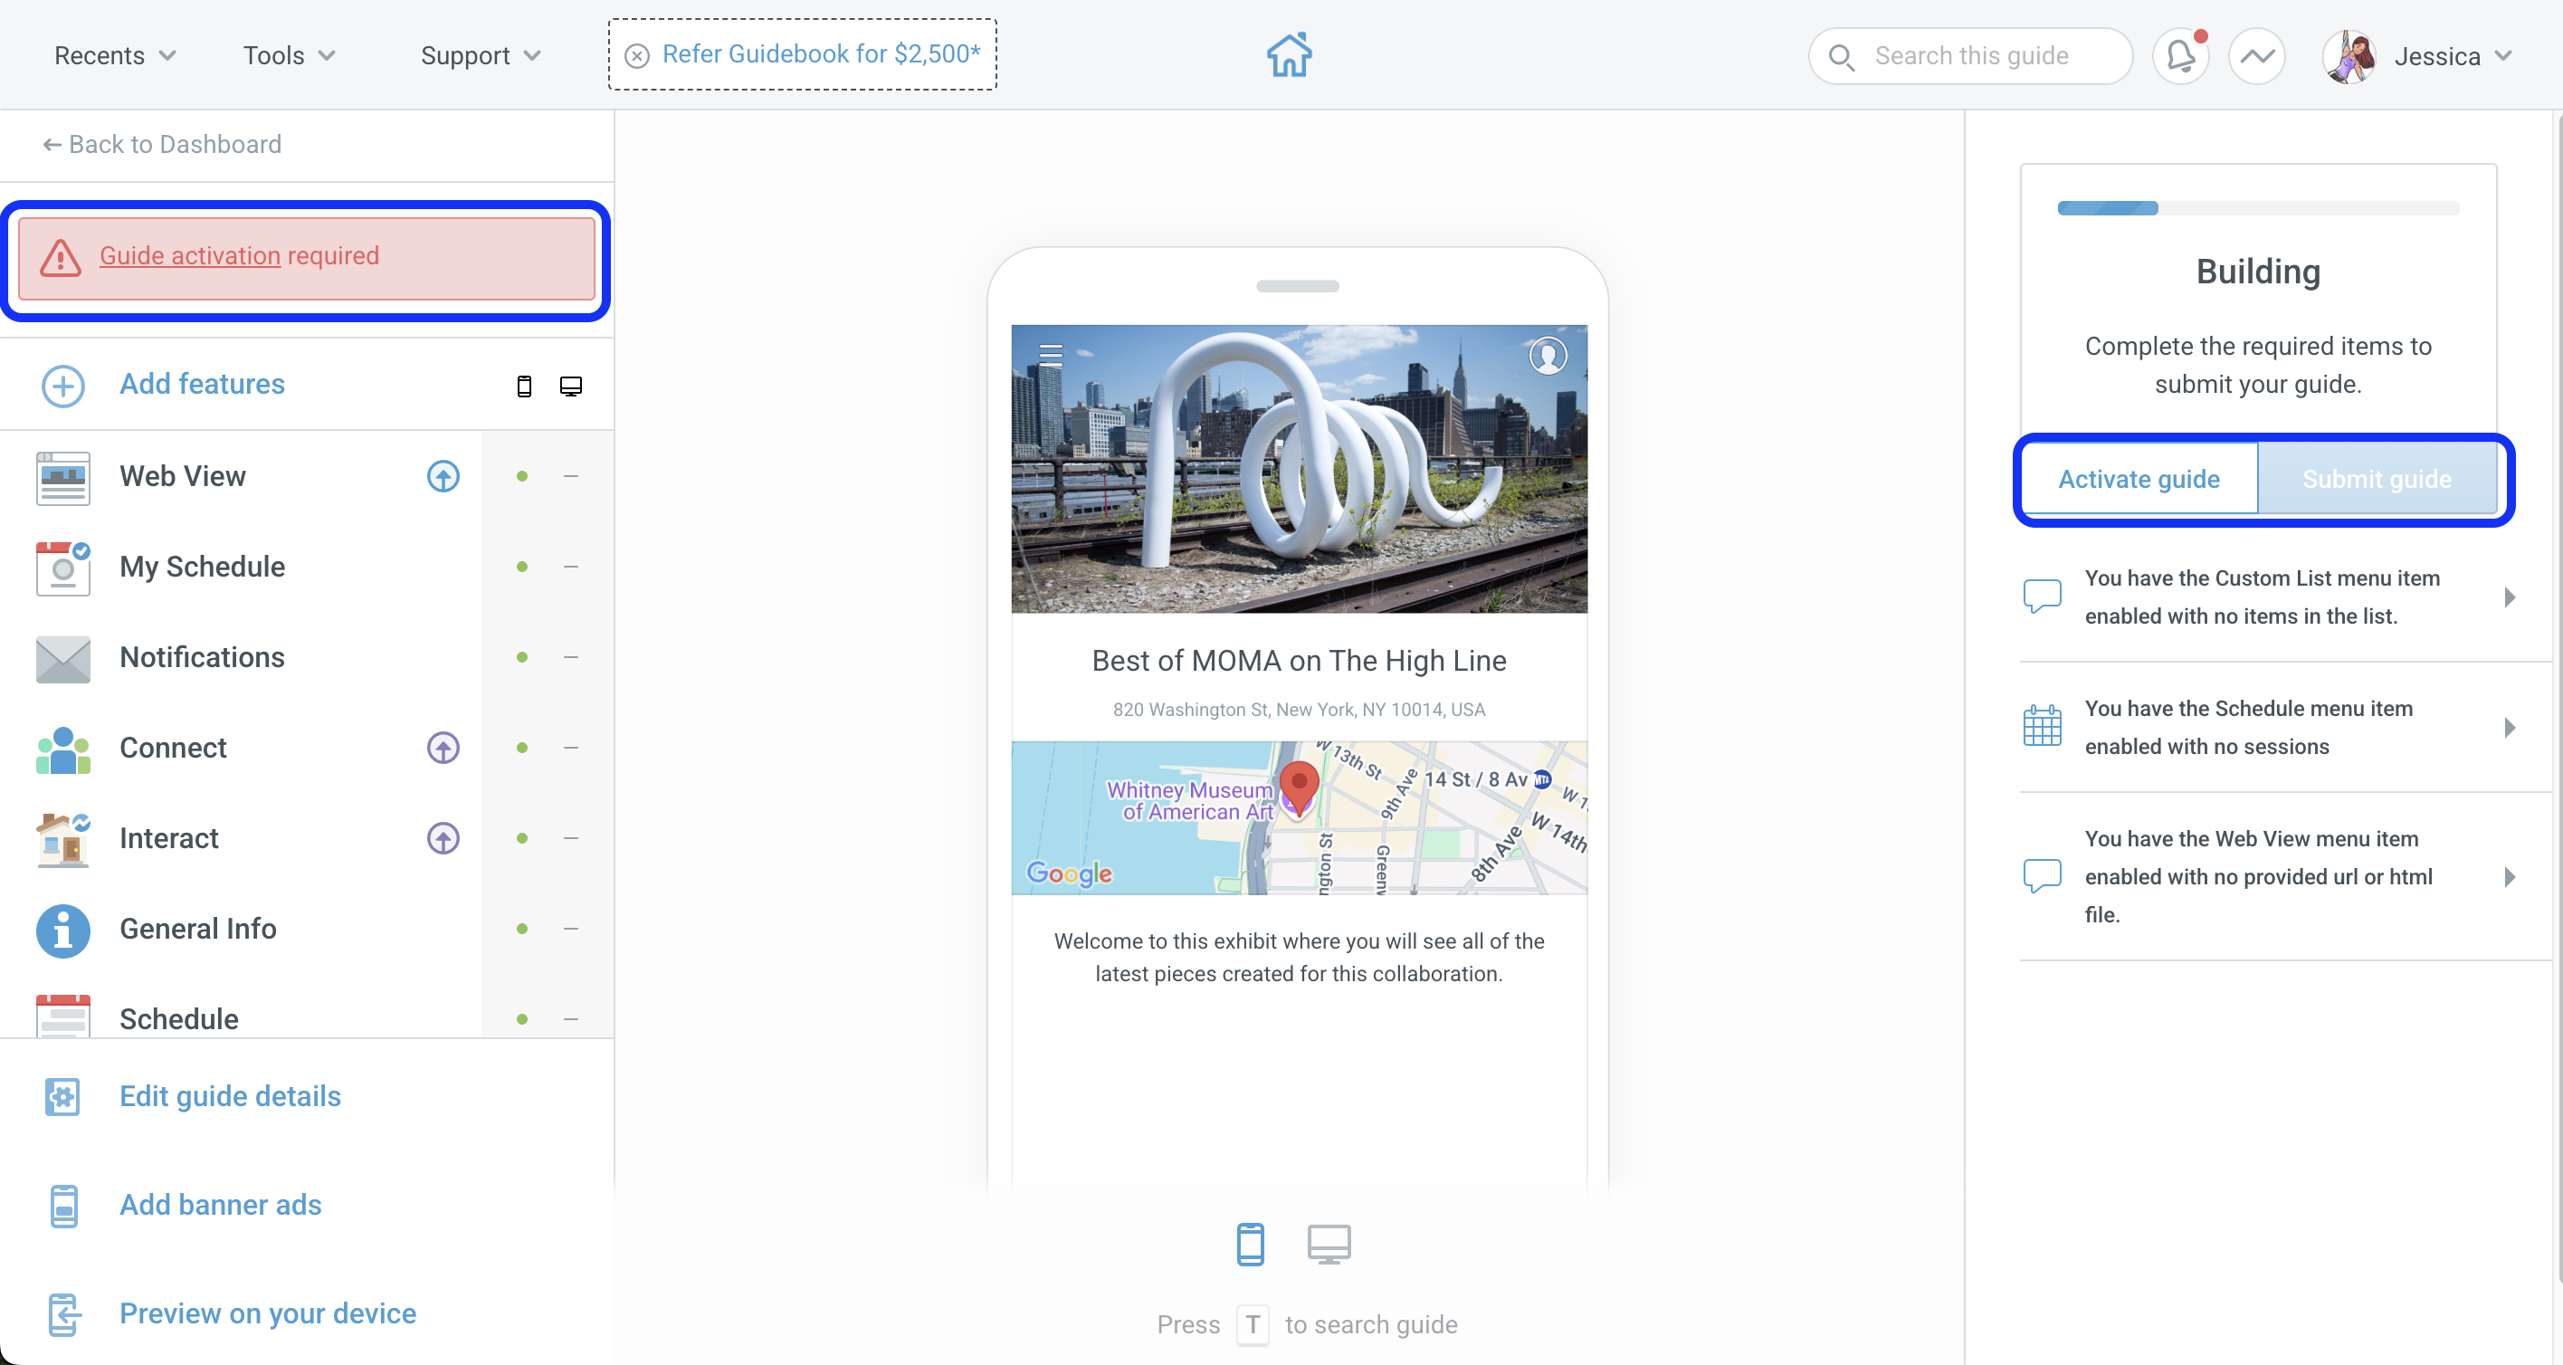
Task: Click the Edit guide details link
Action: 230,1096
